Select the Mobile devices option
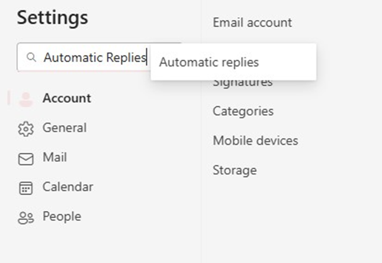Image resolution: width=382 pixels, height=263 pixels. pyautogui.click(x=256, y=141)
